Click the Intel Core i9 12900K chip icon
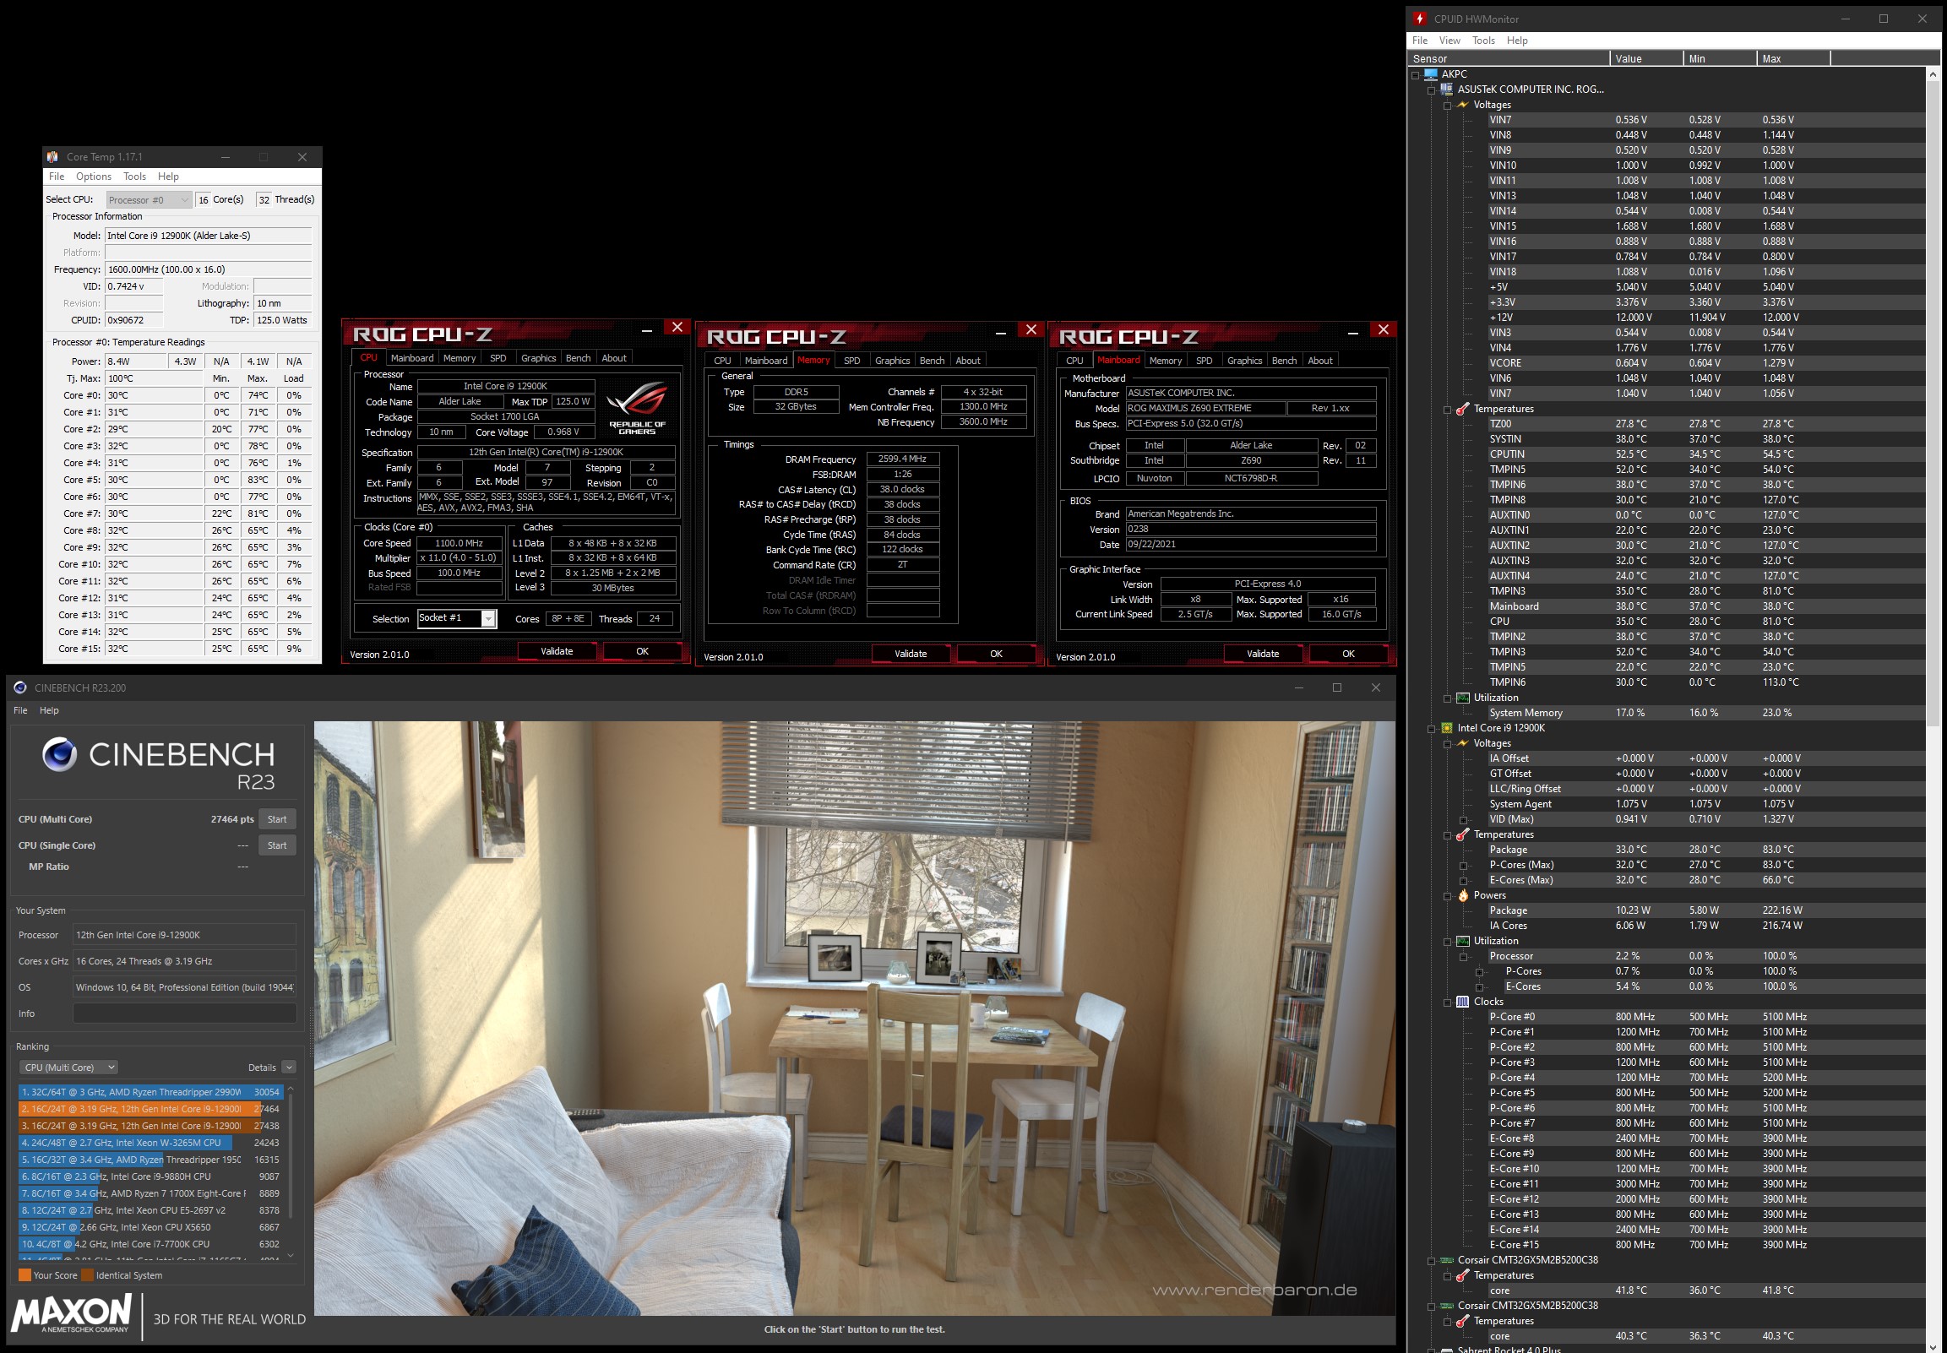This screenshot has width=1947, height=1353. click(1447, 728)
